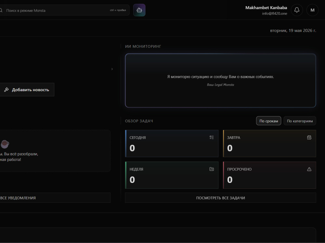
Task: Click the email info@fl420.one
Action: (x=274, y=13)
